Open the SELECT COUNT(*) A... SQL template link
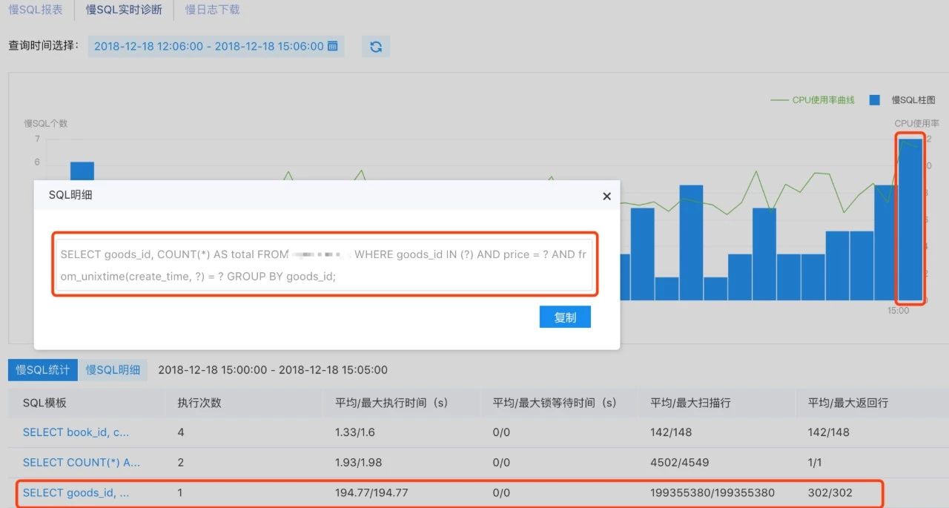This screenshot has width=949, height=508. tap(82, 462)
